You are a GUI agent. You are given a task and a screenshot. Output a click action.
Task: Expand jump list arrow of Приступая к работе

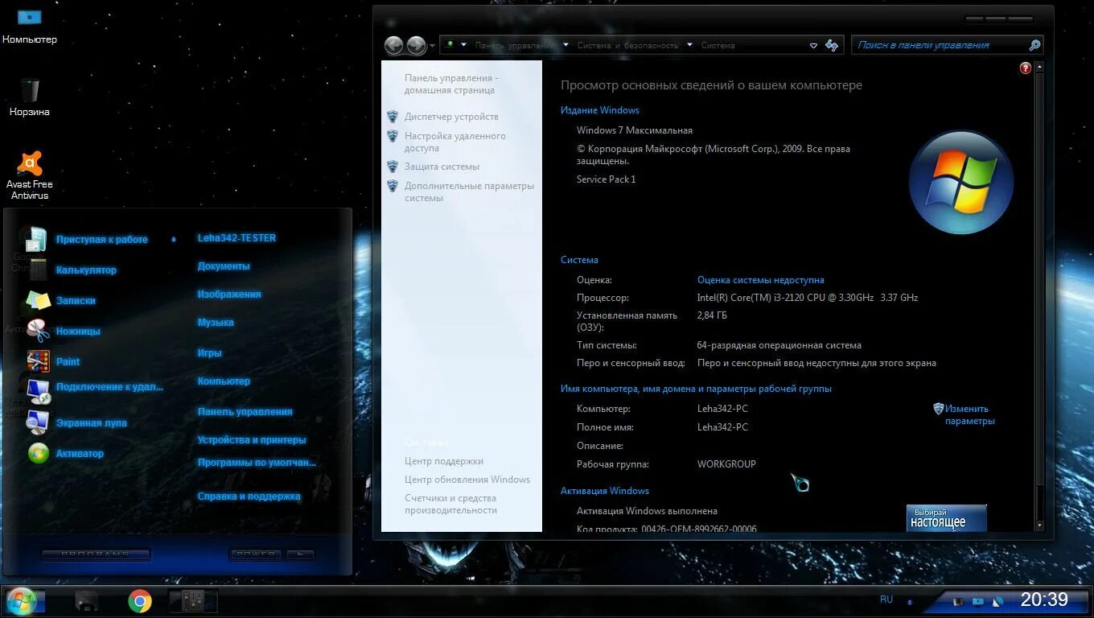pos(174,239)
